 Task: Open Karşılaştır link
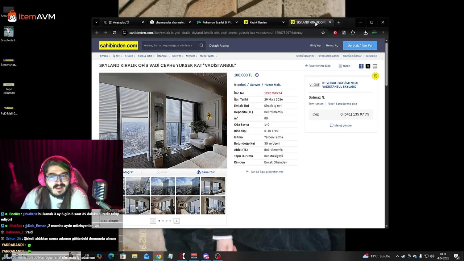pyautogui.click(x=371, y=56)
